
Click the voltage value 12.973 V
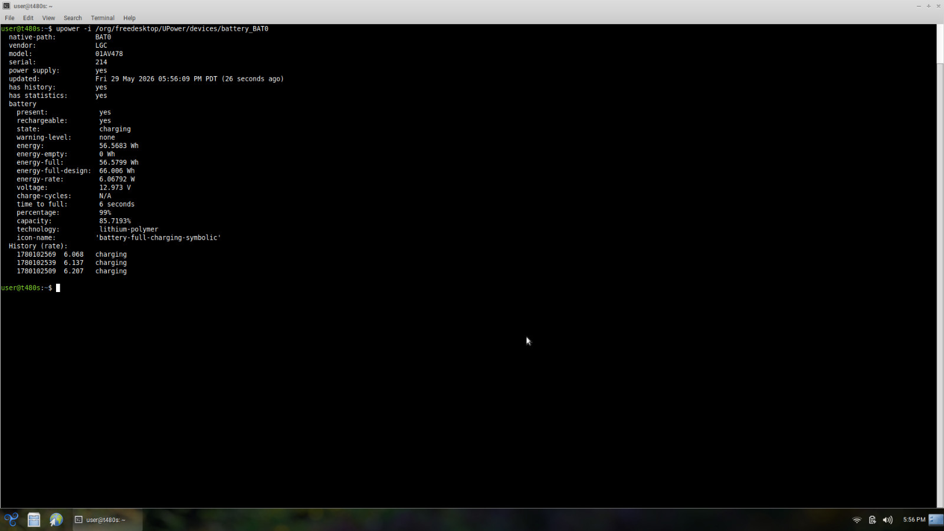point(115,188)
